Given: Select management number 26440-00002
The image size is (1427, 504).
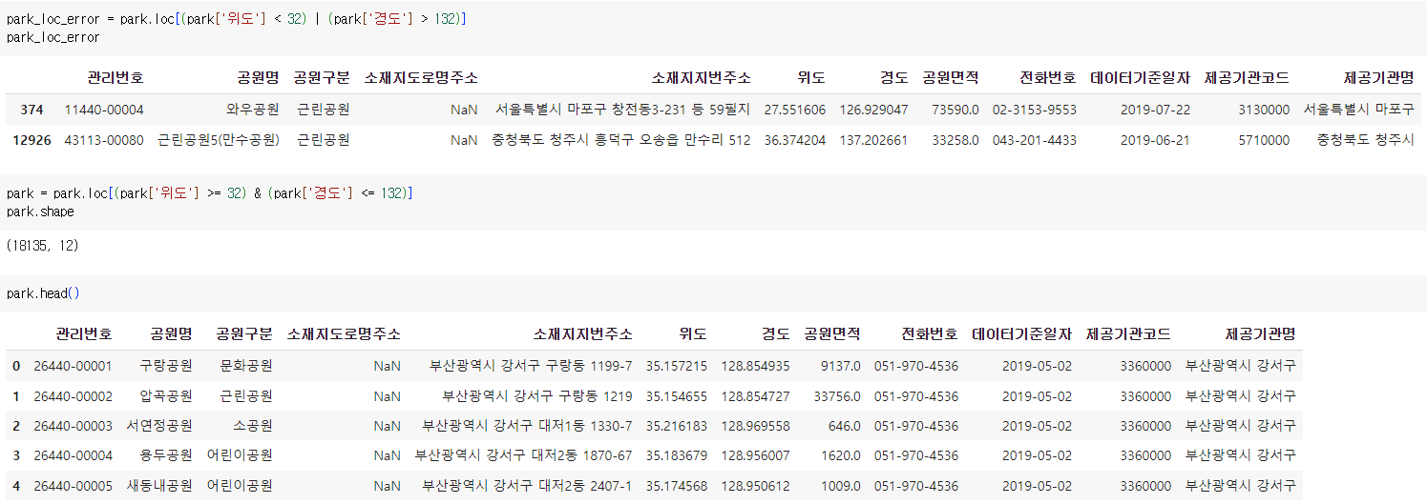Looking at the screenshot, I should [73, 396].
